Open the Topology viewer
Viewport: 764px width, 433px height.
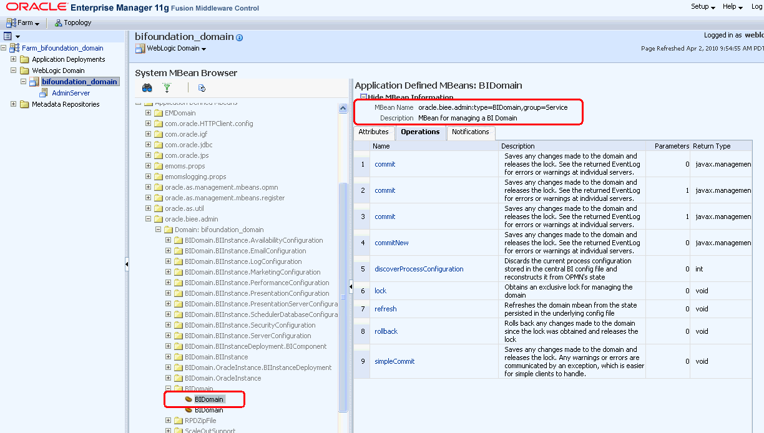pos(72,22)
